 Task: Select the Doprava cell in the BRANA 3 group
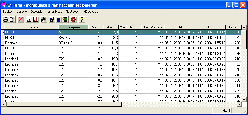31,43
